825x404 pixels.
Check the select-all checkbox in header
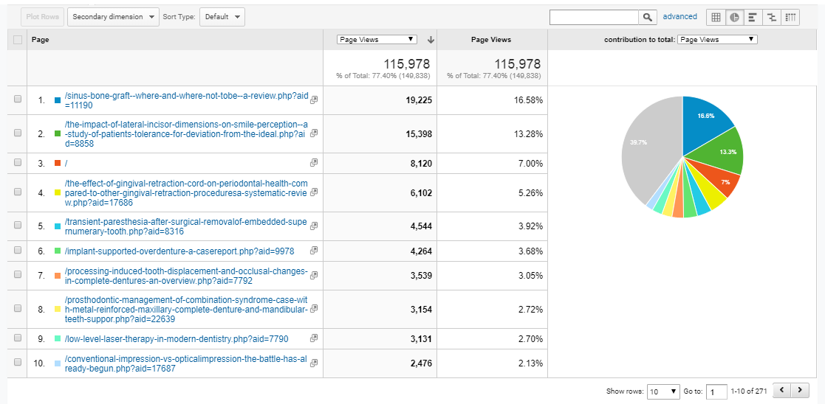[x=18, y=40]
